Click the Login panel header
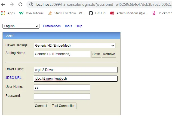Screen dimensions: 172x117 click(x=62, y=35)
